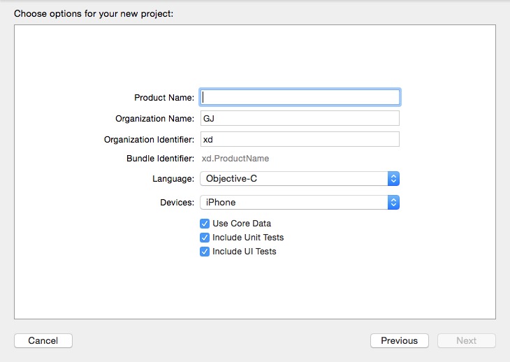The image size is (510, 362).
Task: Focus the empty Product Name field
Action: click(300, 97)
